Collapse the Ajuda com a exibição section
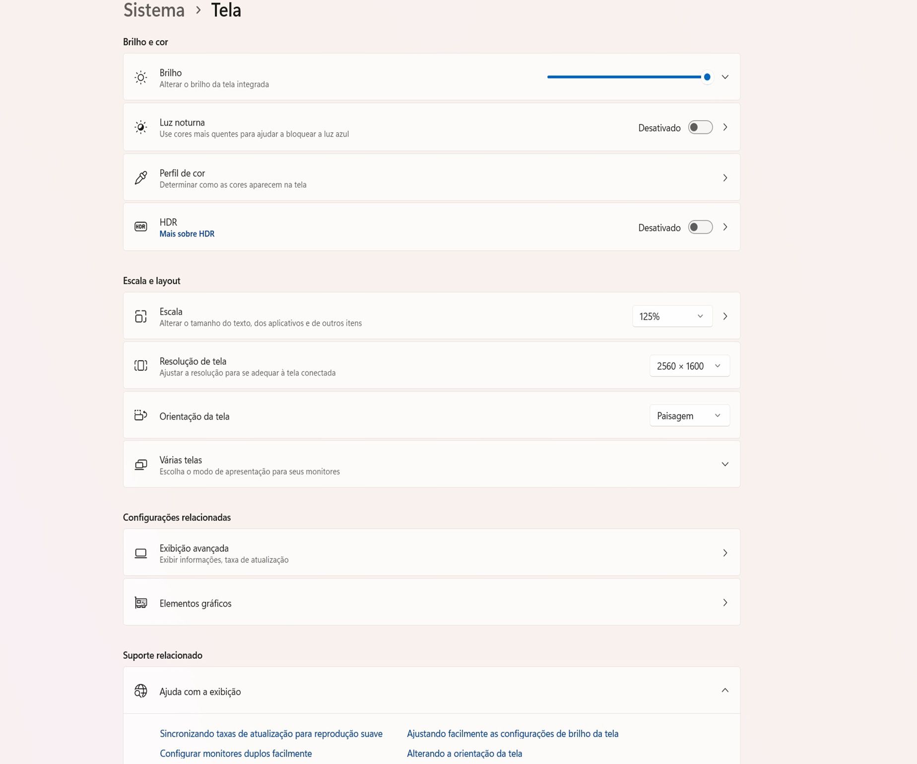 [725, 690]
